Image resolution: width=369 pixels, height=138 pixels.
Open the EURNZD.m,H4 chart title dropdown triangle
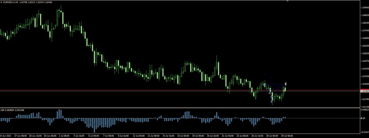tap(1, 2)
